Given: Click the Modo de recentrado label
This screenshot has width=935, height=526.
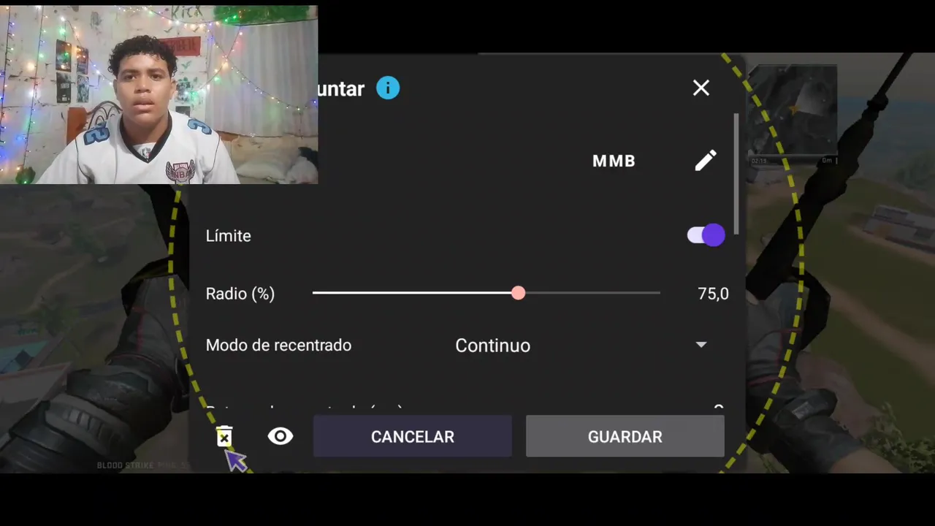Looking at the screenshot, I should (x=278, y=345).
